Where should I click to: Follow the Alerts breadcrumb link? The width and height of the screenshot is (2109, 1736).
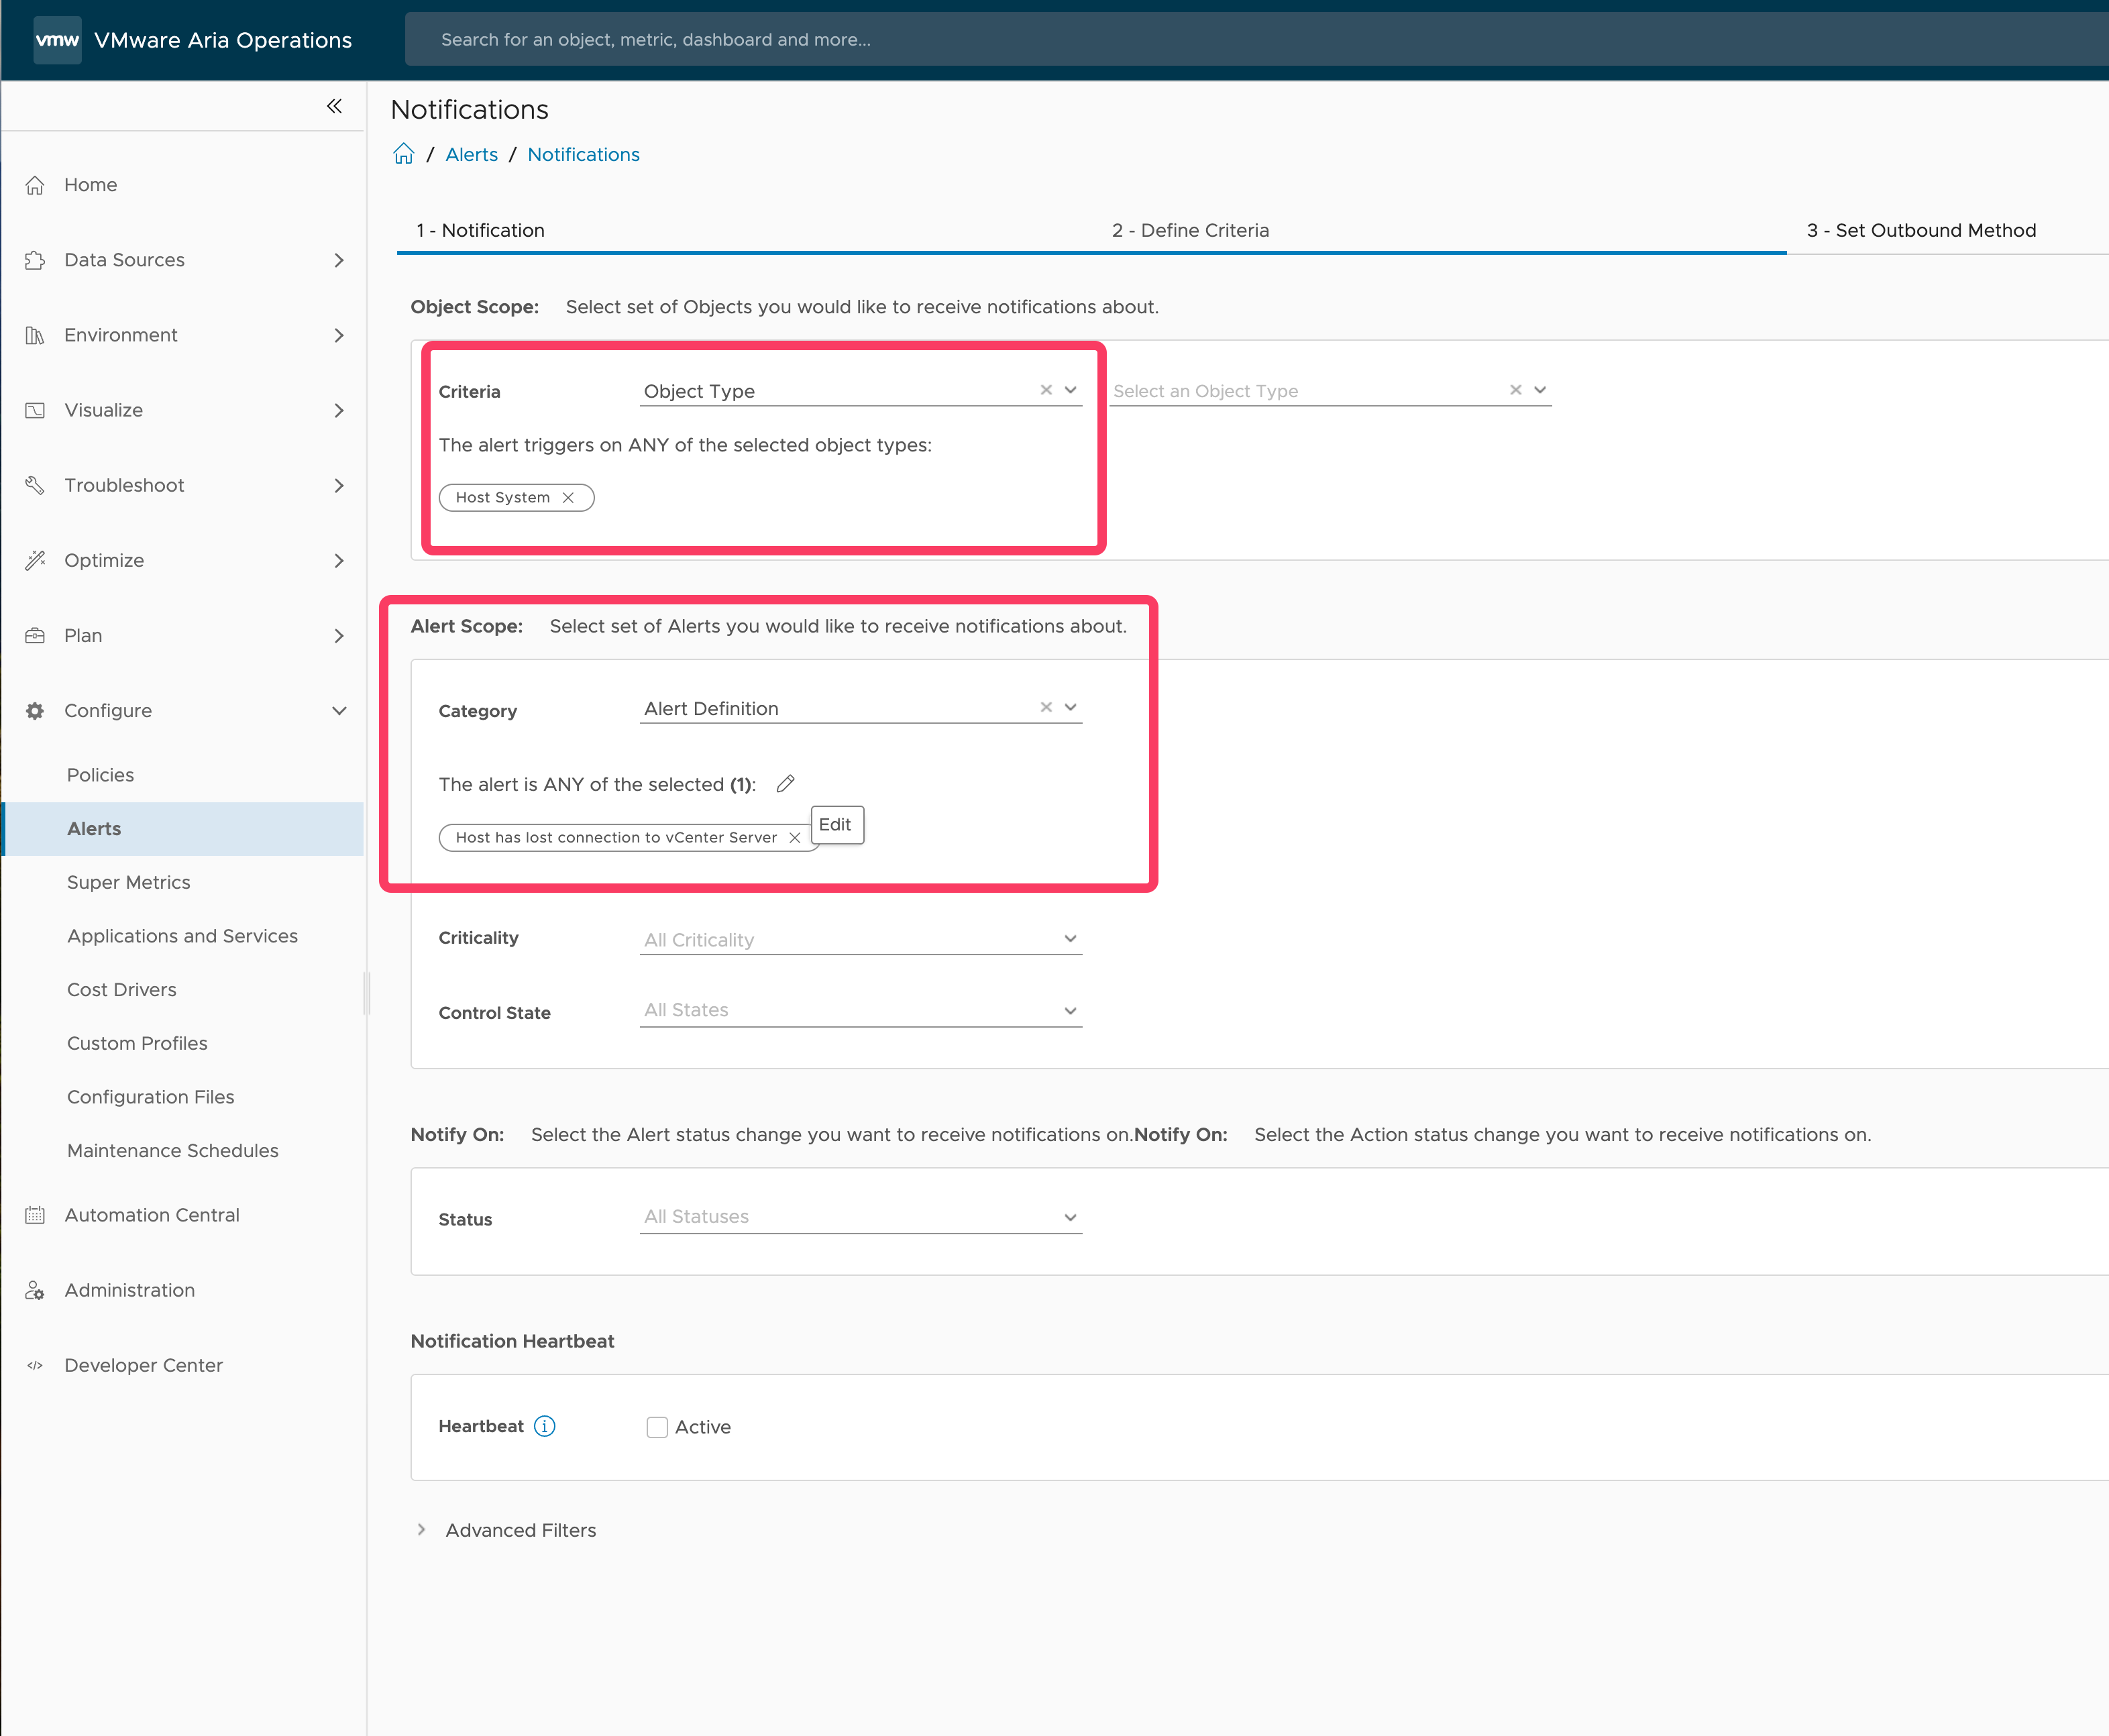tap(471, 154)
